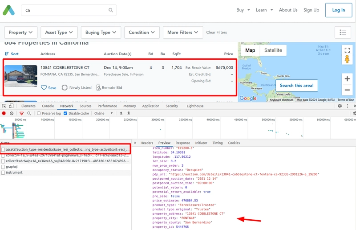Switch to list view icon
This screenshot has width=356, height=230.
(x=343, y=32)
